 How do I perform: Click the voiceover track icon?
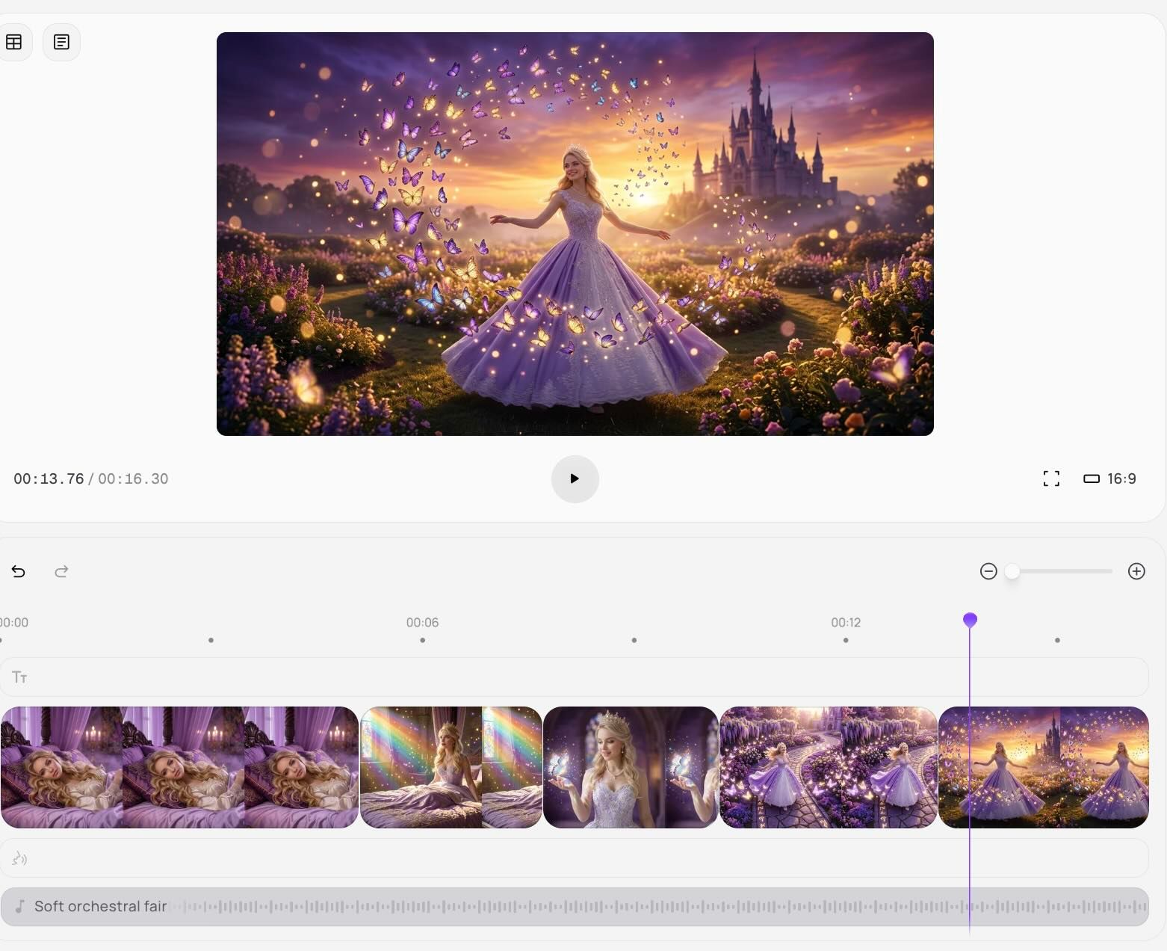(x=19, y=858)
